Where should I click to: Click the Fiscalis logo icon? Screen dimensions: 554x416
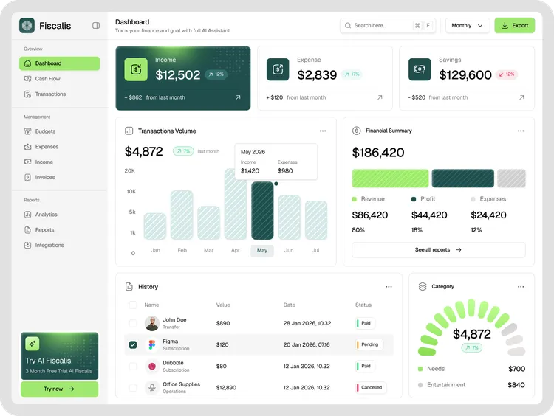click(27, 26)
